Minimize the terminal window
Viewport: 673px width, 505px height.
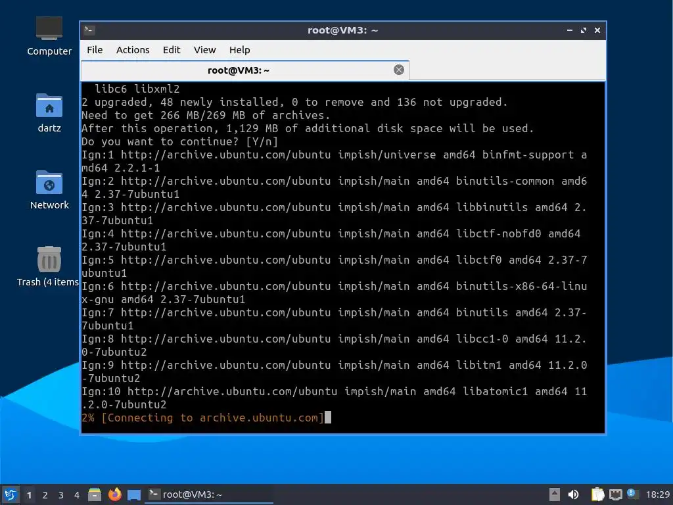570,30
